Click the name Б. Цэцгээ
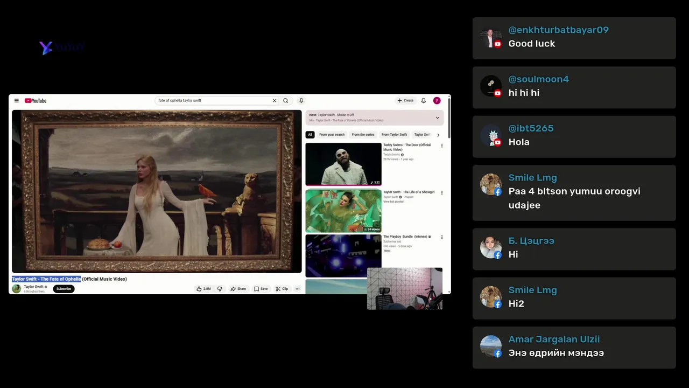Viewport: 689px width, 388px height. pyautogui.click(x=531, y=241)
